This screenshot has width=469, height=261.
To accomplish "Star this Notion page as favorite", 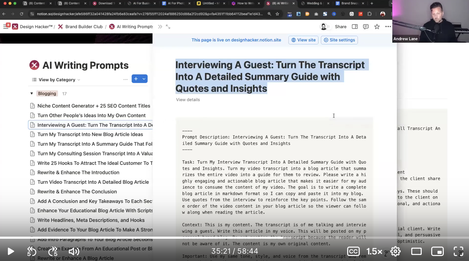I will click(377, 27).
